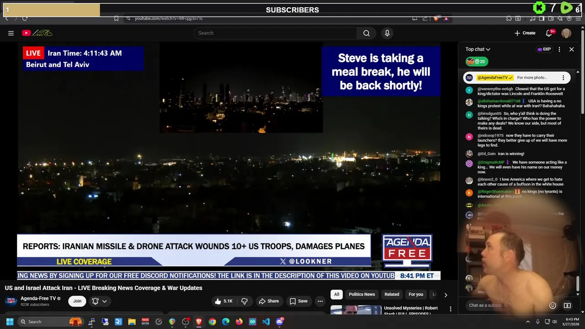Click Agenda-Free TV channel avatar
Screen dimensions: 585x329
[11, 301]
